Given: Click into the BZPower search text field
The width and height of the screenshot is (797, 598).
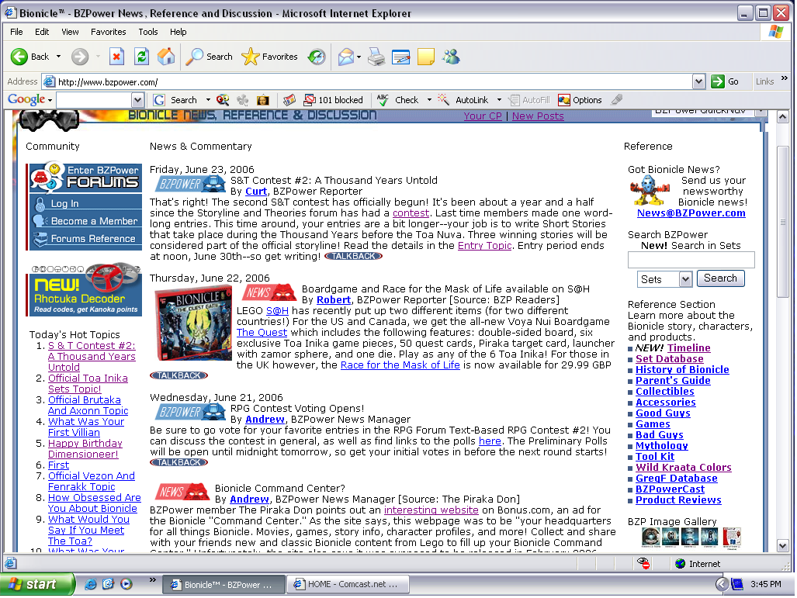Looking at the screenshot, I should (x=680, y=260).
